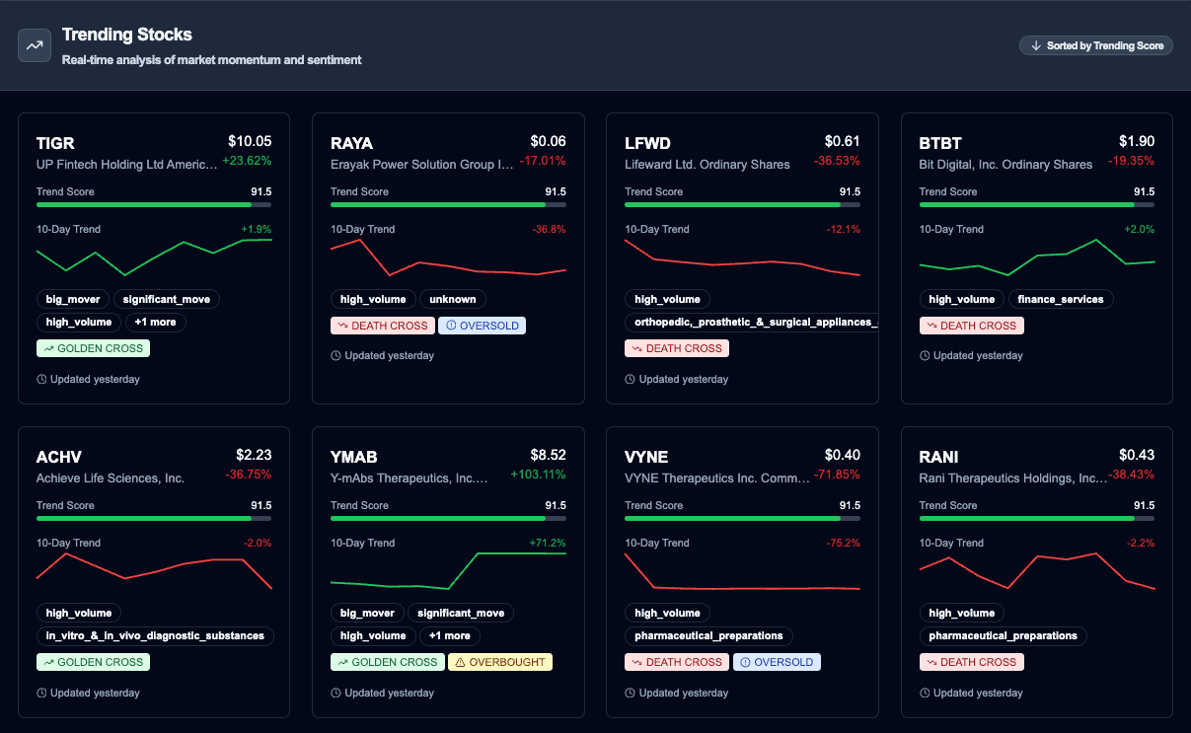Toggle the significant_move tag on YMAB
Image resolution: width=1191 pixels, height=733 pixels.
coord(461,613)
